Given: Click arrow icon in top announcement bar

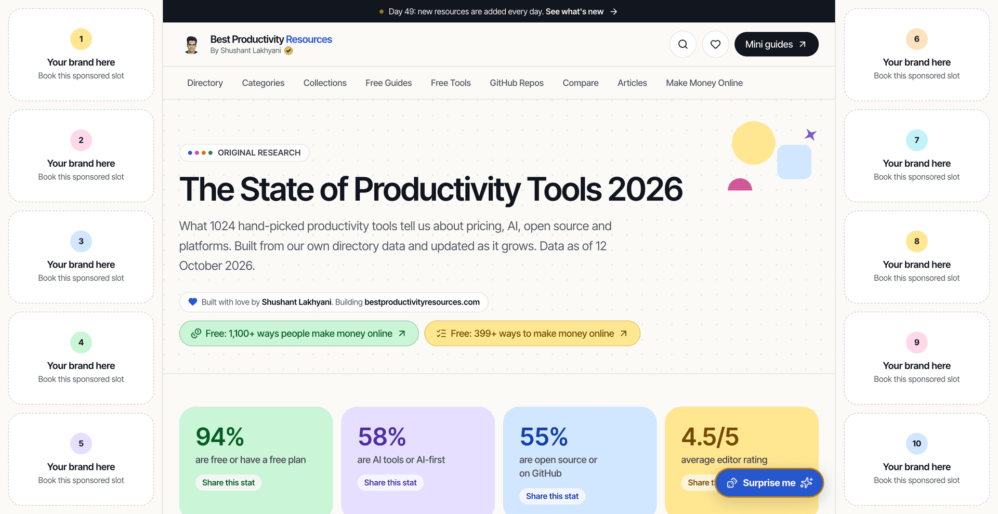Looking at the screenshot, I should click(614, 11).
